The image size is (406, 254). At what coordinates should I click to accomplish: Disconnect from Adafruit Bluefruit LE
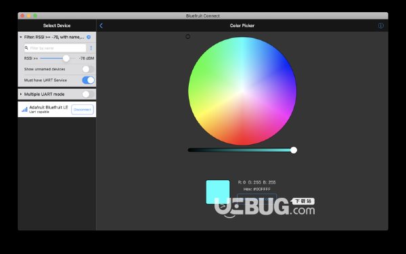(82, 110)
